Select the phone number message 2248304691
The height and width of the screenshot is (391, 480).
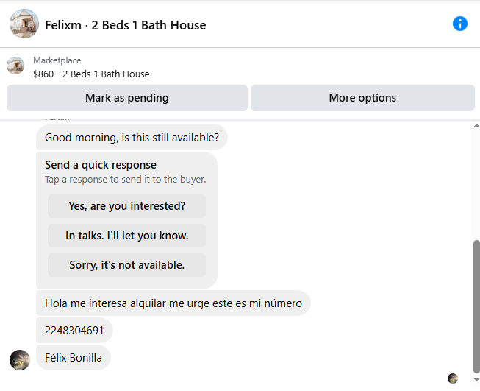74,331
